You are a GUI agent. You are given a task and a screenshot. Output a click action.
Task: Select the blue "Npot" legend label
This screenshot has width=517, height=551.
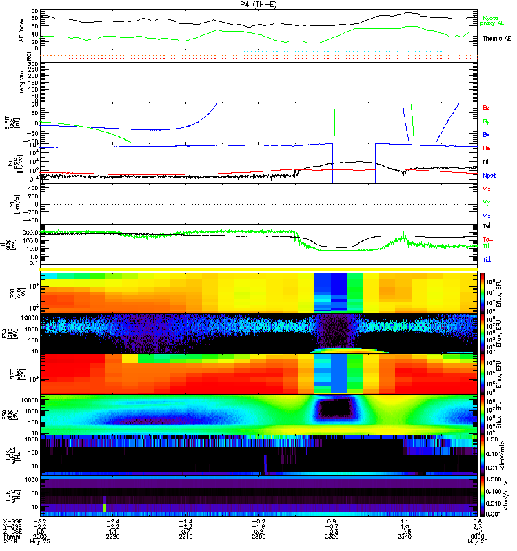point(489,176)
